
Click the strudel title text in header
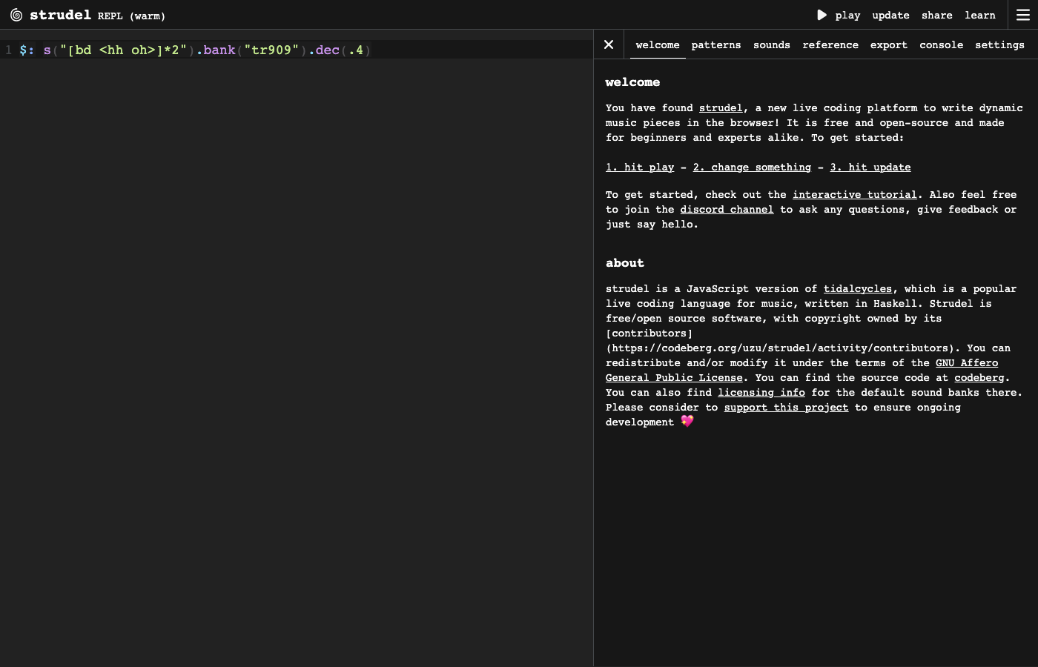pyautogui.click(x=60, y=15)
